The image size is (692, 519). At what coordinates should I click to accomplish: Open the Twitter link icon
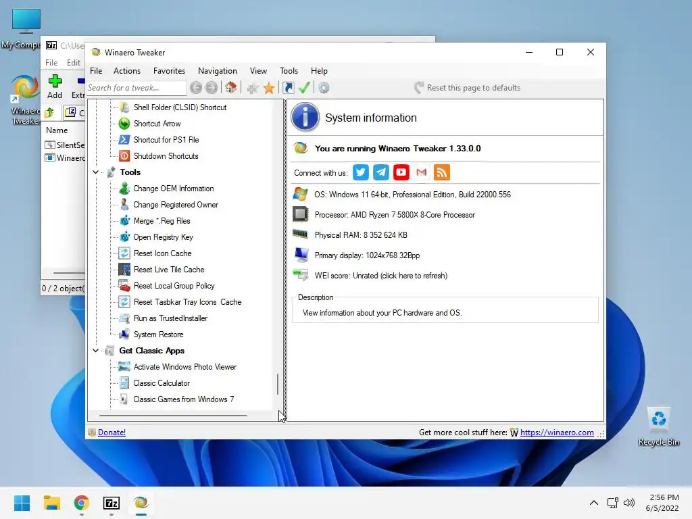pos(361,172)
